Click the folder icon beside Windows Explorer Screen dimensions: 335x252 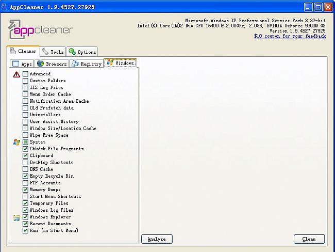(16, 217)
